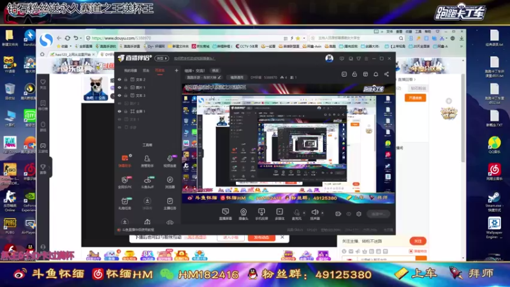Open 斗鱼直播伴侣使用教程 link

coord(138,230)
